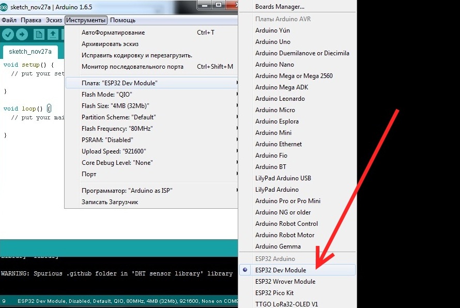Open Boards Manager... entry
Screen dimensions: 460x308
pos(297,6)
